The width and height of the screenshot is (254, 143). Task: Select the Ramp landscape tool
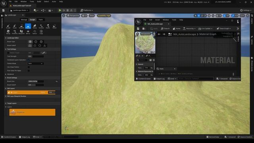click(x=35, y=26)
